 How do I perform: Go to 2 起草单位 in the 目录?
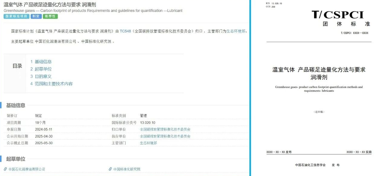[41, 69]
